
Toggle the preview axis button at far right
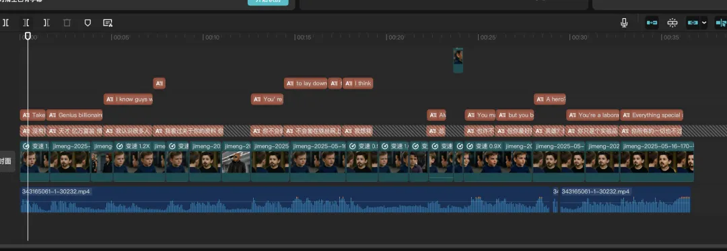pyautogui.click(x=721, y=23)
